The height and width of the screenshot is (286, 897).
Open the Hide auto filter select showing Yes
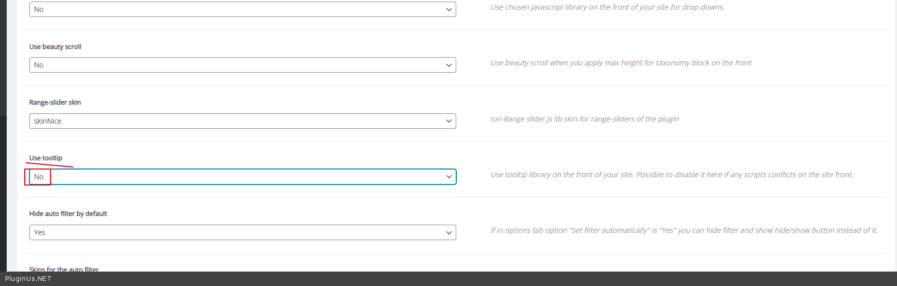pos(242,232)
